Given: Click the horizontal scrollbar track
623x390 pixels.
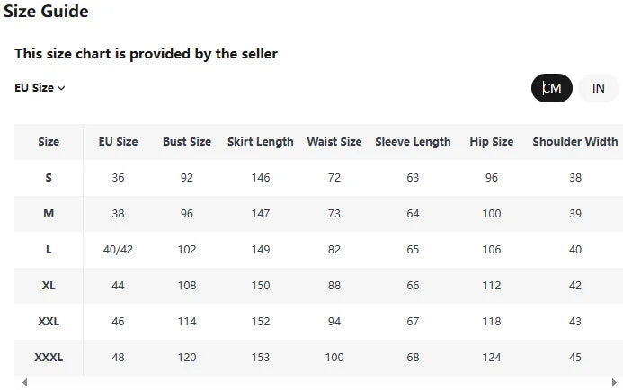Looking at the screenshot, I should tap(315, 383).
